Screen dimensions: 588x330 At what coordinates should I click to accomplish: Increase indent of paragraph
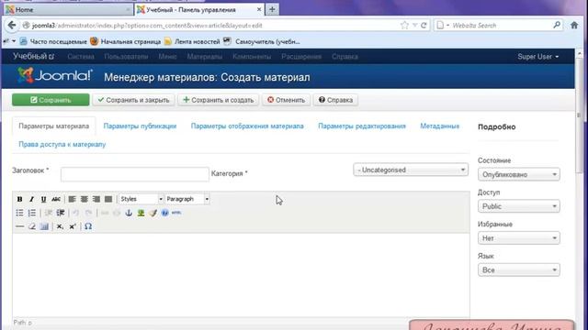point(61,213)
